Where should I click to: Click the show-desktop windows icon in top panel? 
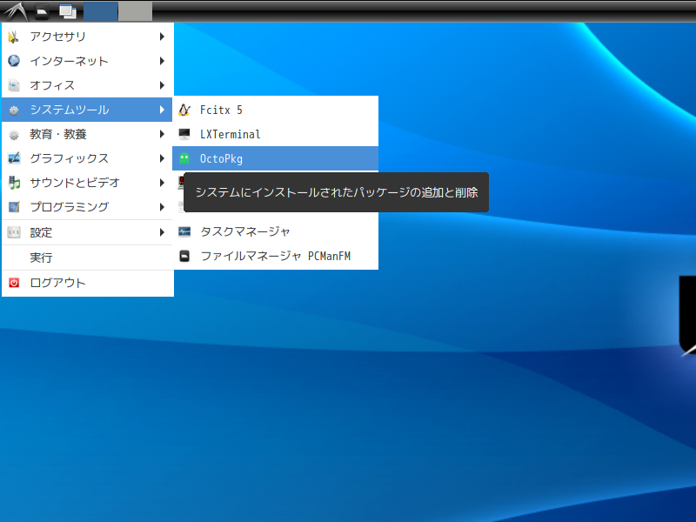(x=68, y=11)
